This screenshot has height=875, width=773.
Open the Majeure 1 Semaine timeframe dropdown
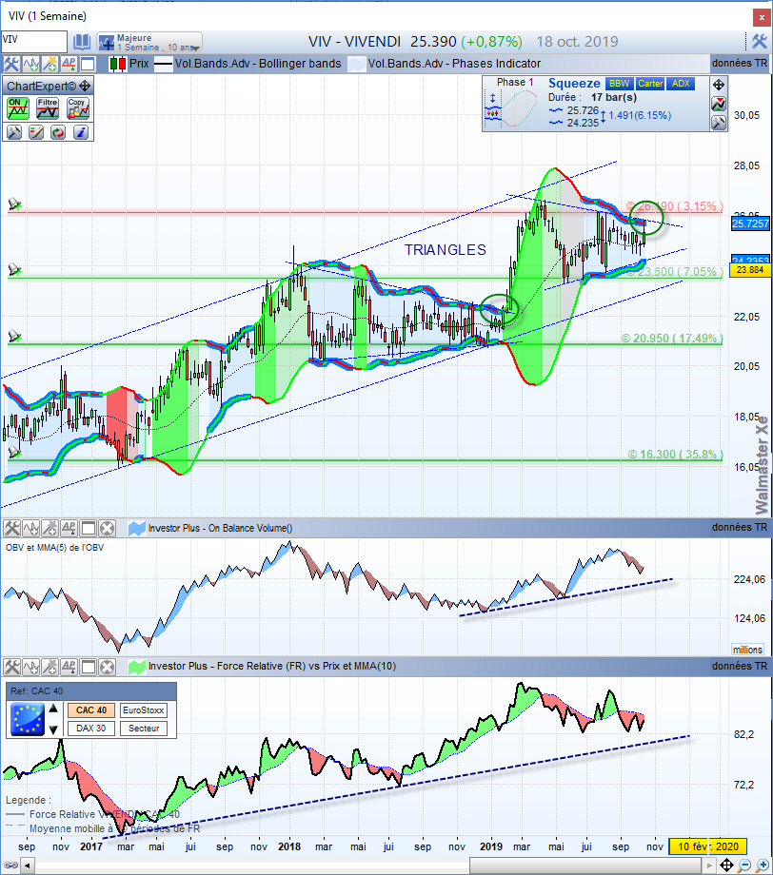click(149, 43)
